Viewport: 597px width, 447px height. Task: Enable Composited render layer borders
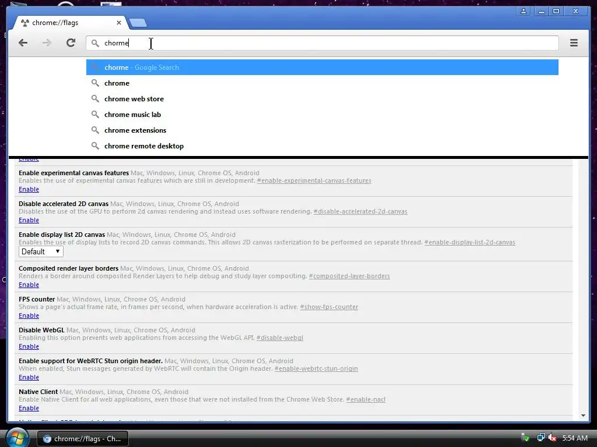pos(29,285)
